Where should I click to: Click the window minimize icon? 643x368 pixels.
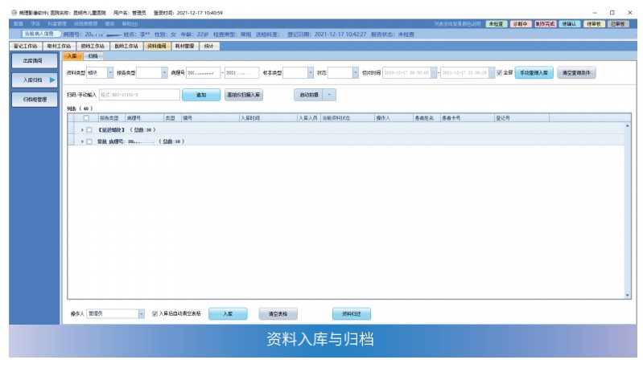click(595, 13)
